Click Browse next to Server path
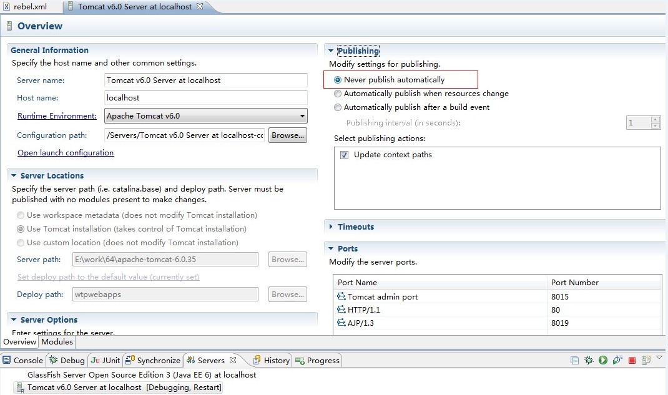 click(x=288, y=259)
